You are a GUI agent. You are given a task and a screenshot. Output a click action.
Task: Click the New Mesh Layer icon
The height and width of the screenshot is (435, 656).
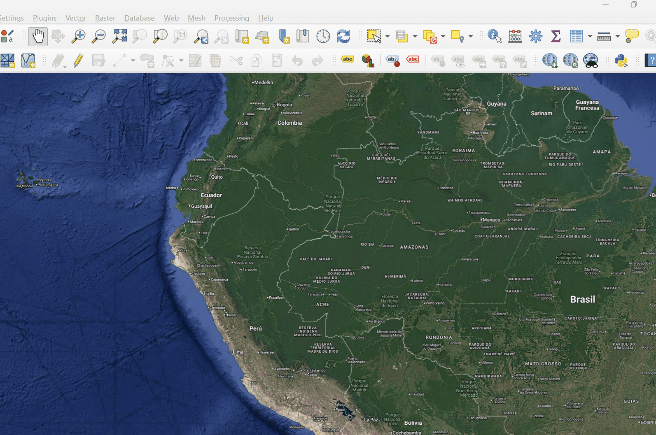7,61
